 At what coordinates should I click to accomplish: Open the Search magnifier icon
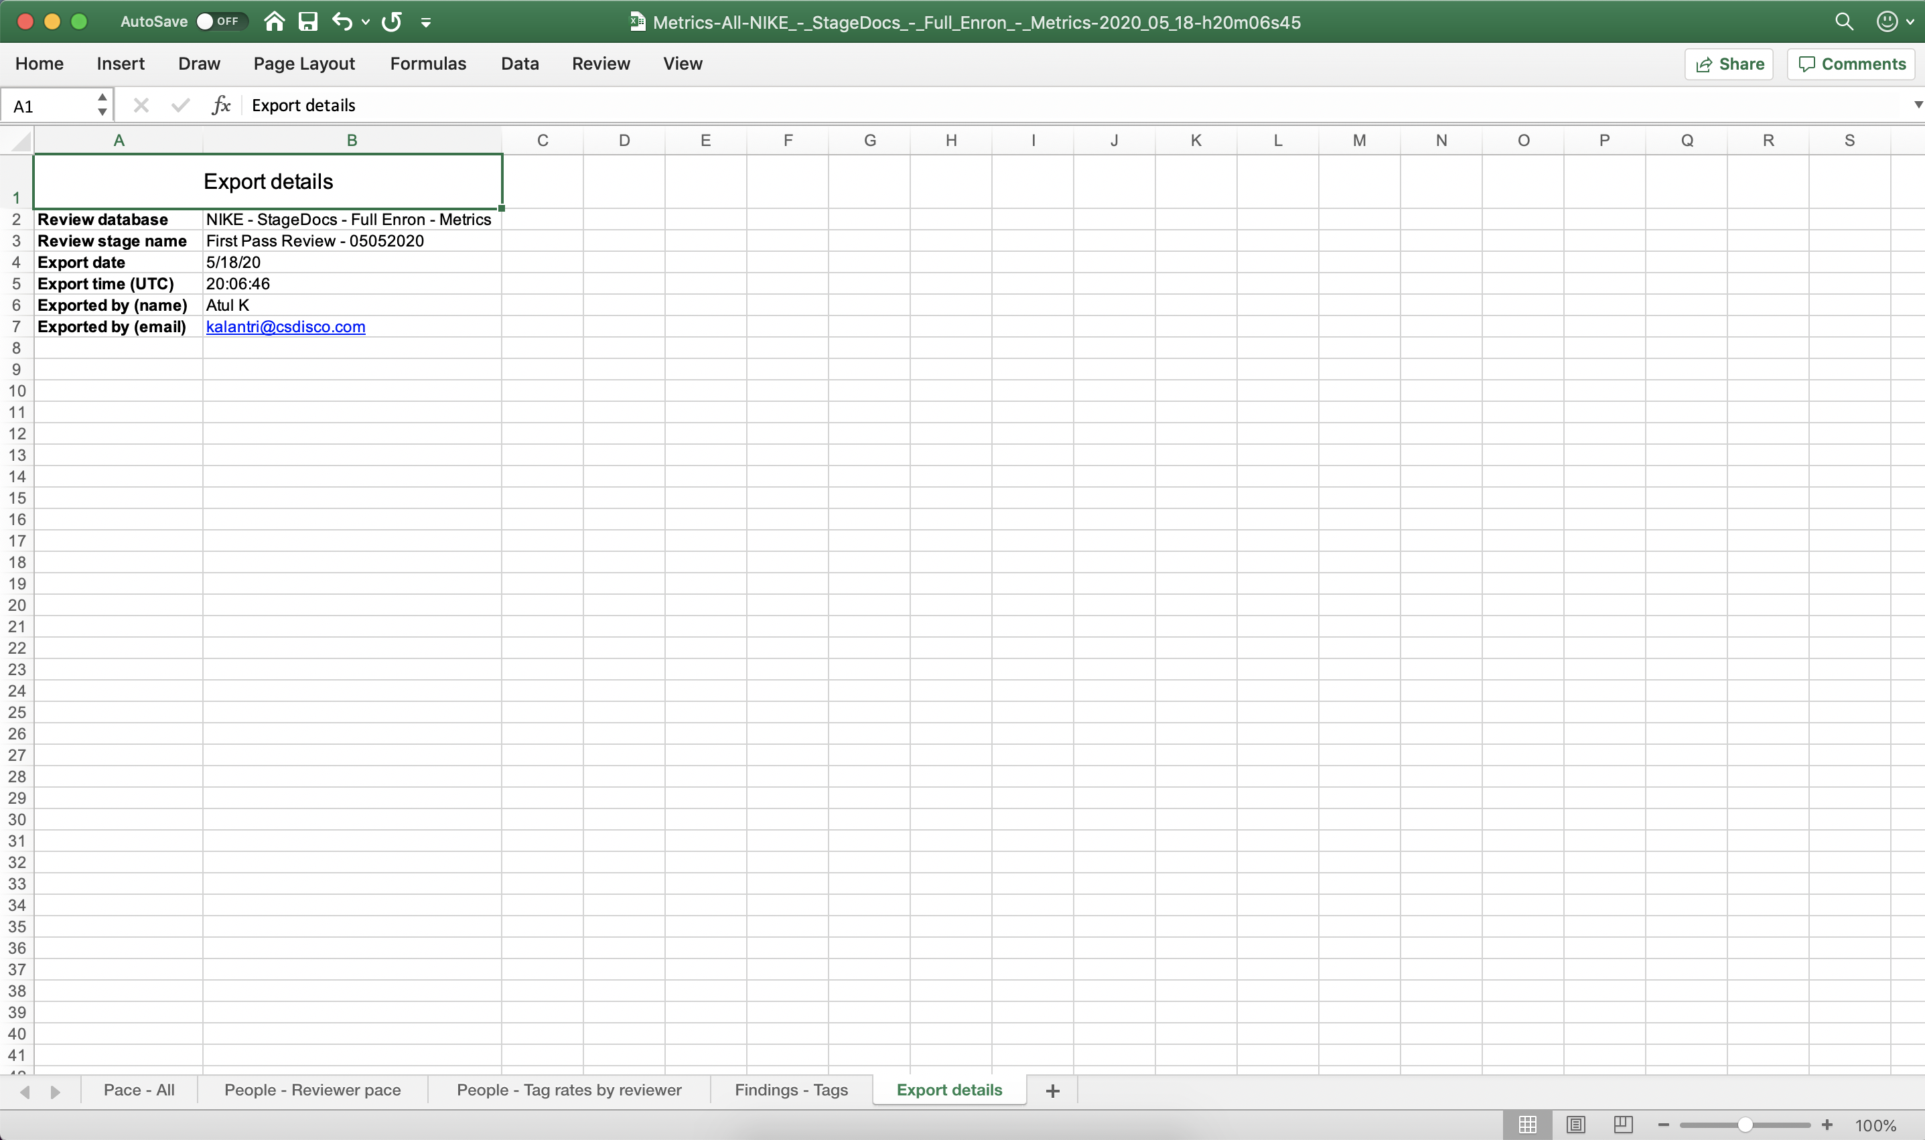pyautogui.click(x=1843, y=21)
